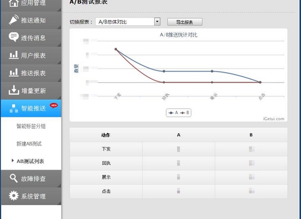This screenshot has width=301, height=219.
Task: Click the iGetui.com chart credit link
Action: (x=274, y=119)
